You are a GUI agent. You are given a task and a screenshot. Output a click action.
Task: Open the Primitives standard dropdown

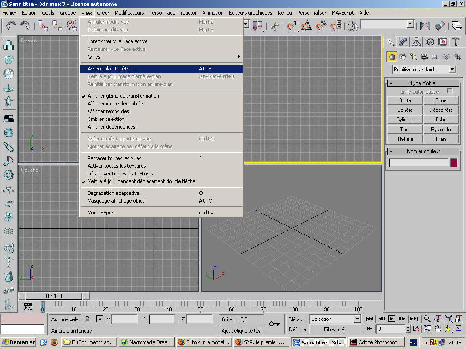452,70
